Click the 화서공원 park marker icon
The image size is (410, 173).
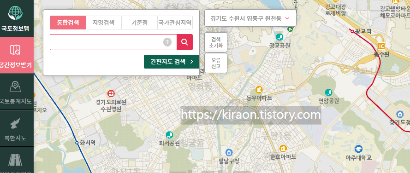tap(169, 135)
